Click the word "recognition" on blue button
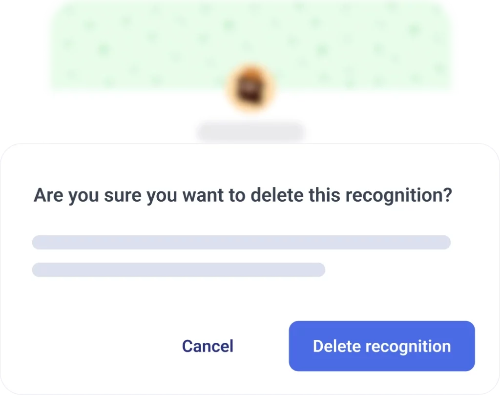 (x=408, y=346)
